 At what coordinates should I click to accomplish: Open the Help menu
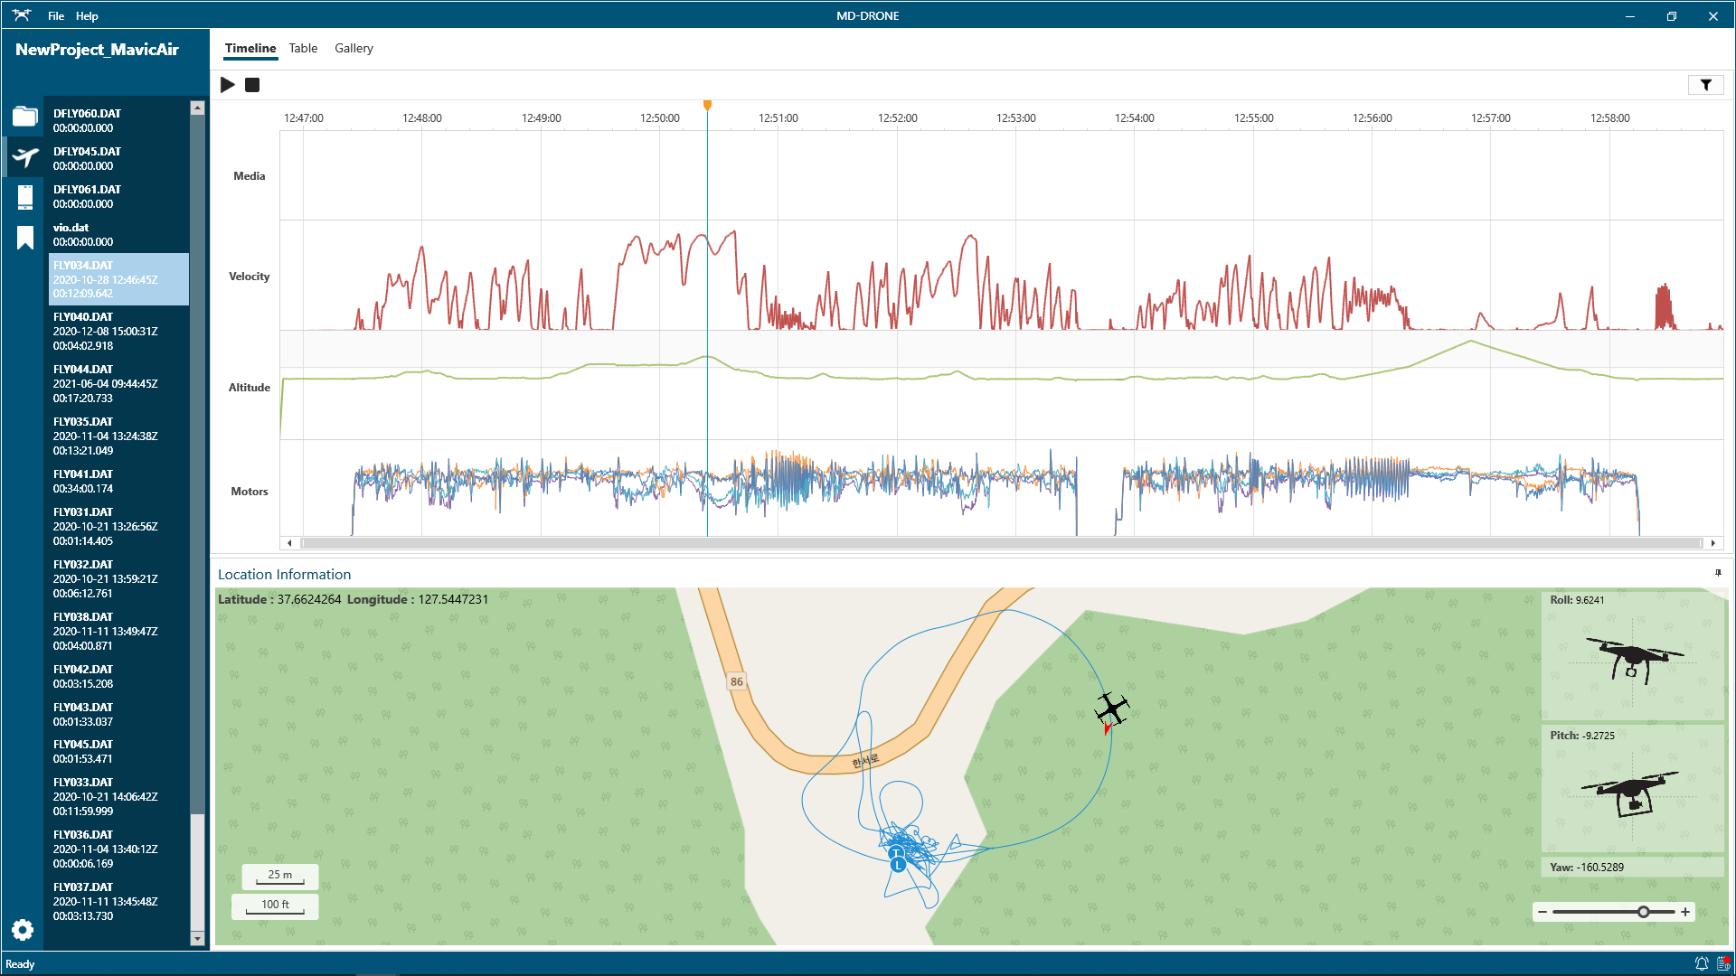(x=87, y=15)
